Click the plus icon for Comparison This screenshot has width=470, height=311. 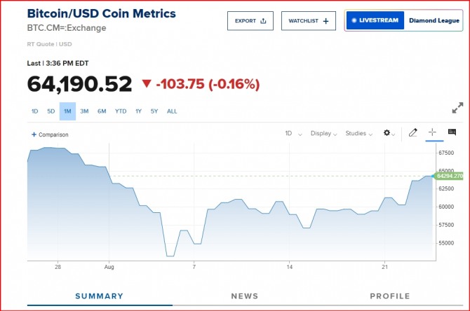coord(34,134)
